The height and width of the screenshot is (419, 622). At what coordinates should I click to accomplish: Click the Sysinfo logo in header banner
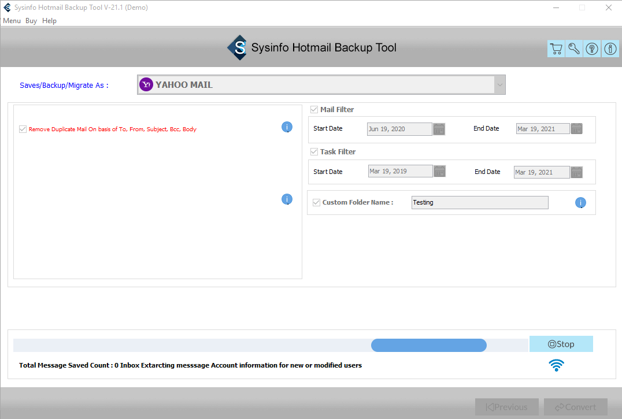point(238,47)
